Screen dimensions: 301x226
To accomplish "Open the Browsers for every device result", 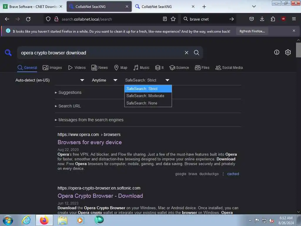I will 90,142.
